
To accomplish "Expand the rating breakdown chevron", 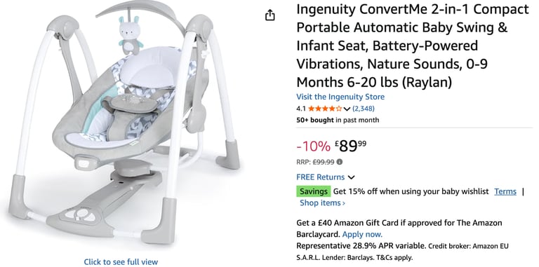I will [x=347, y=109].
